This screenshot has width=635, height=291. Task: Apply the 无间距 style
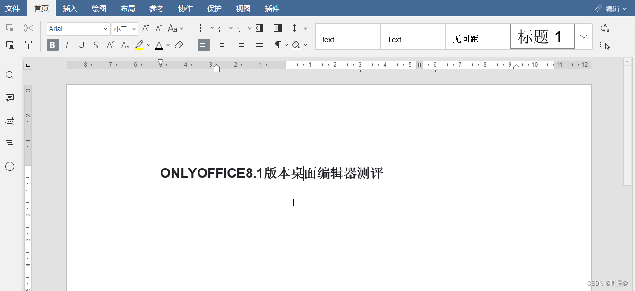478,36
